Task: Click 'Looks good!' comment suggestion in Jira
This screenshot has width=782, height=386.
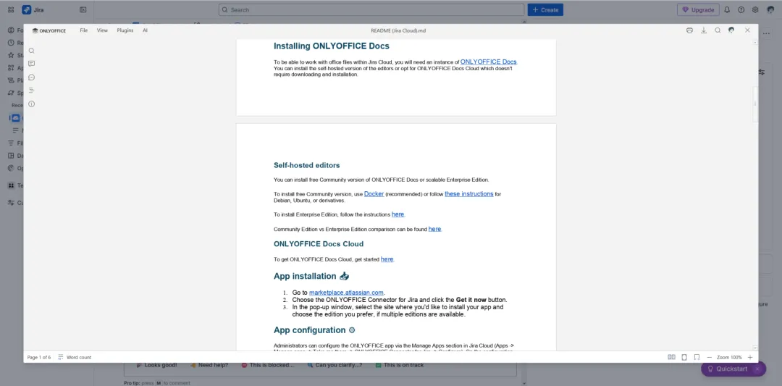Action: pyautogui.click(x=156, y=365)
